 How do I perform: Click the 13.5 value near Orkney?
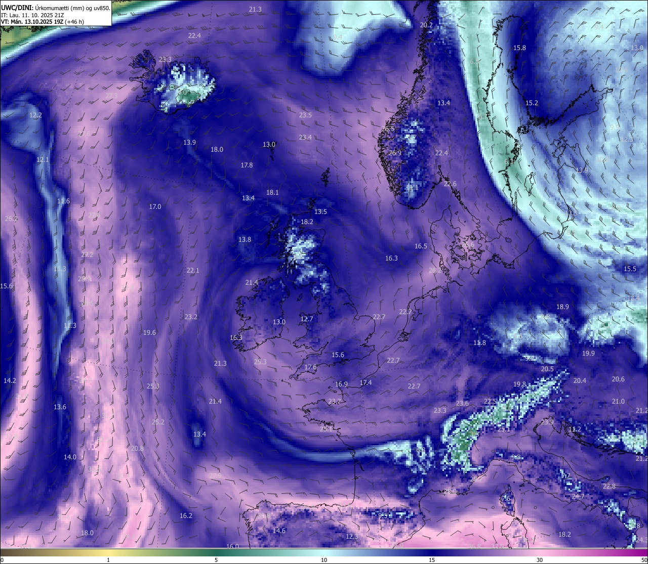tap(320, 212)
